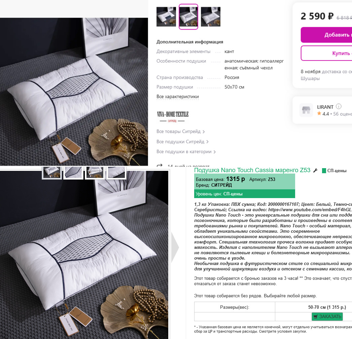Viewport: 352px width, 339px height.
Task: Open the Подушка Nano Touch Cassia title link
Action: point(252,170)
